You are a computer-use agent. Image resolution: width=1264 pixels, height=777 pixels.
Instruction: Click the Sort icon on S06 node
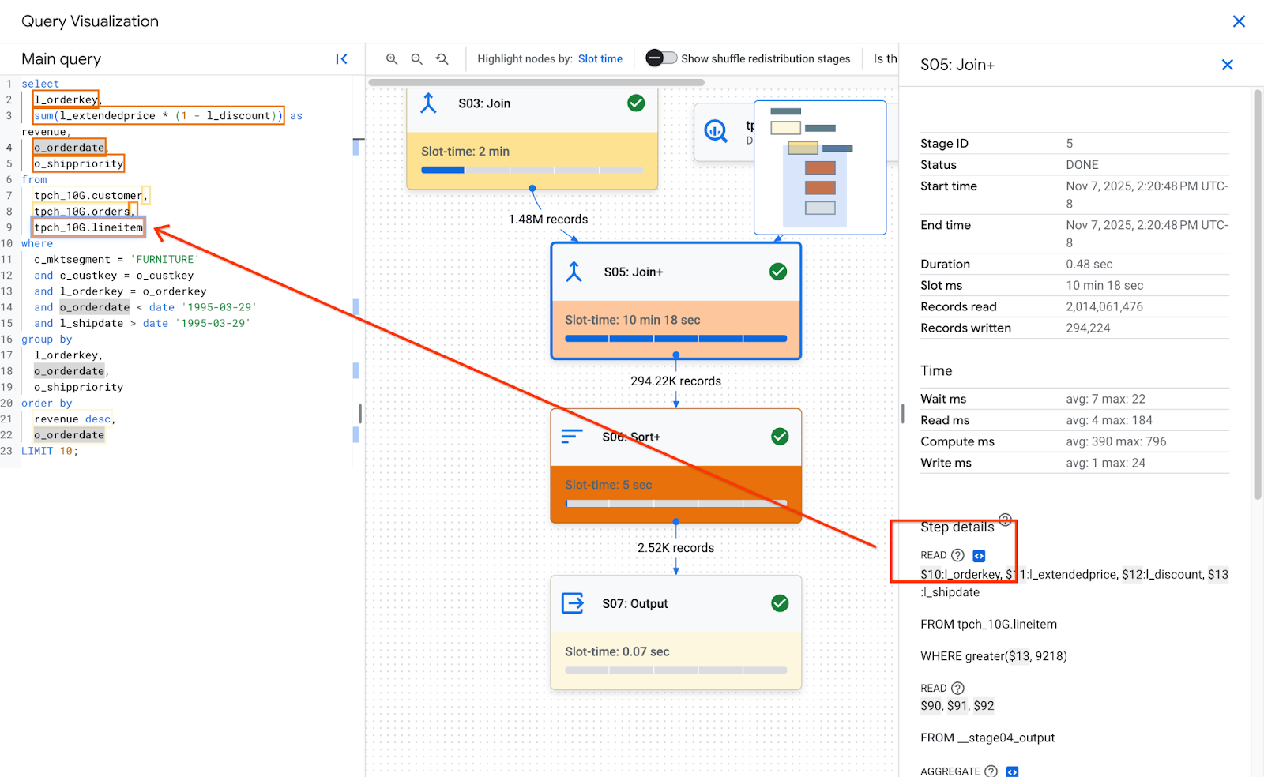(x=572, y=436)
